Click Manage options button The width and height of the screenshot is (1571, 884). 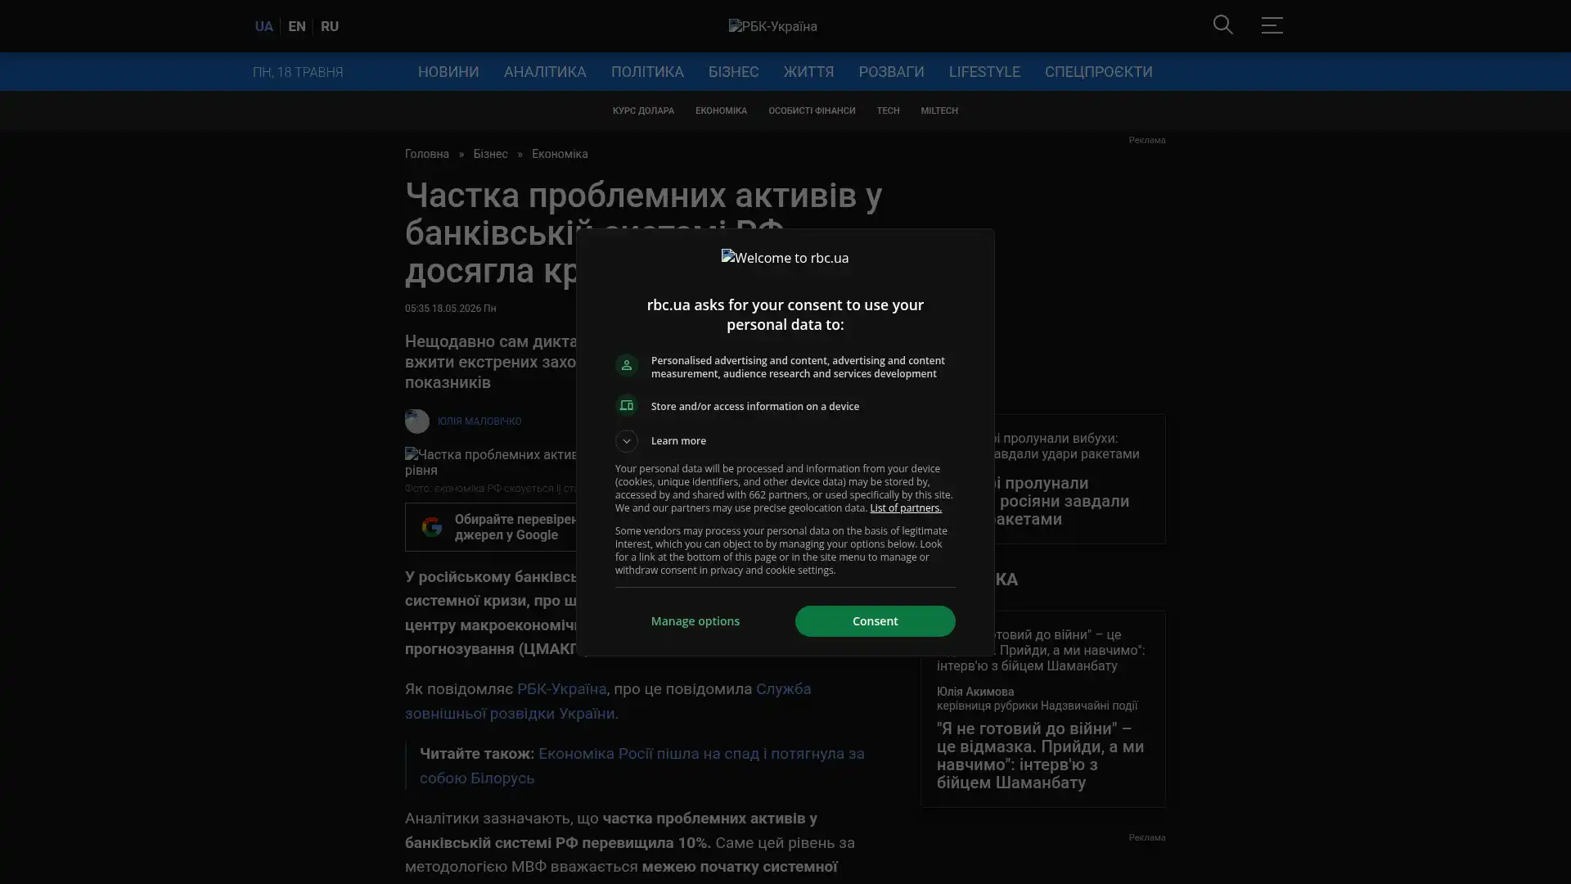(695, 621)
